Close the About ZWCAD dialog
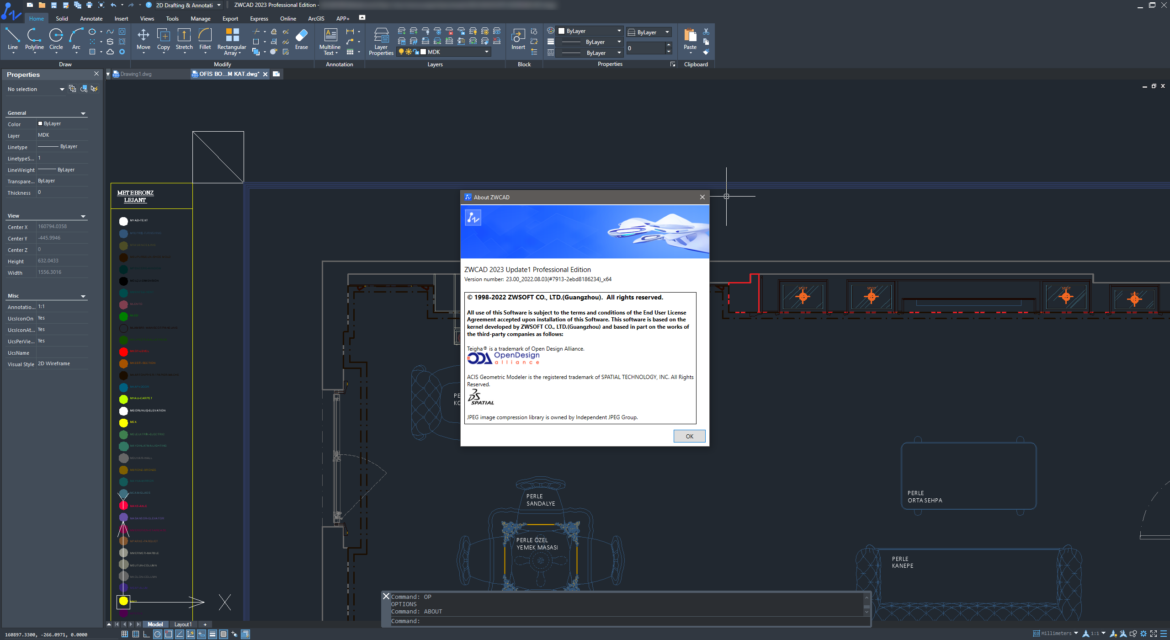This screenshot has width=1170, height=640. 702,197
